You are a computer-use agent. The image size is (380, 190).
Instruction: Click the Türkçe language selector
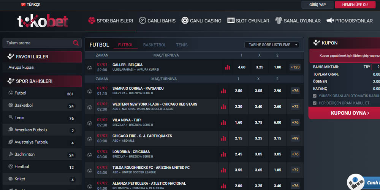coord(31,5)
